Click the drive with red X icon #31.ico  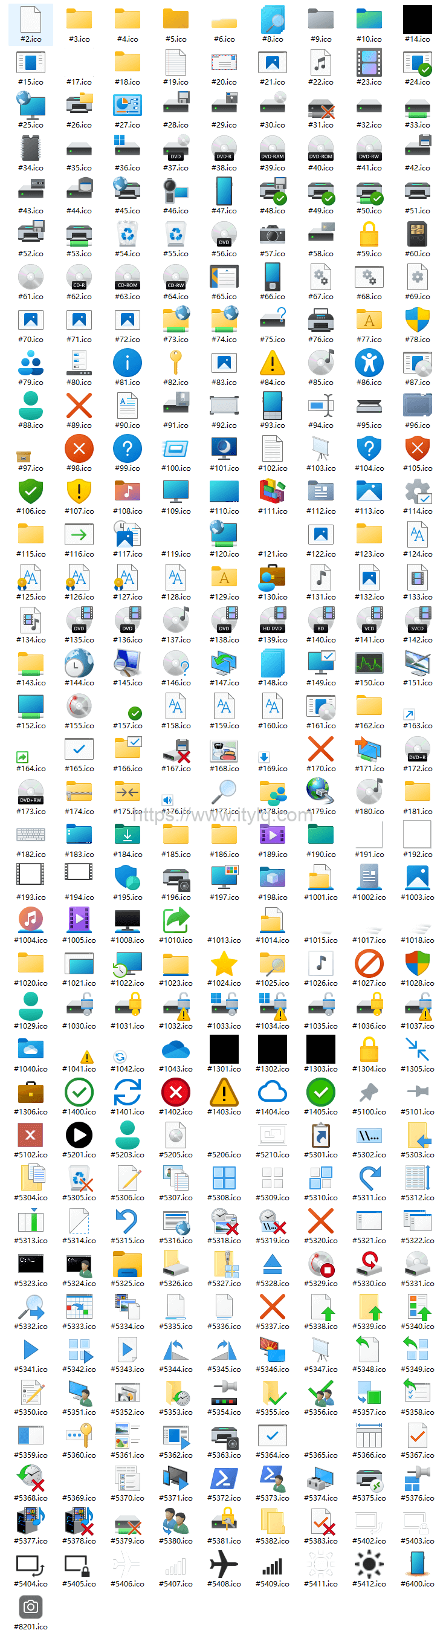click(x=320, y=108)
